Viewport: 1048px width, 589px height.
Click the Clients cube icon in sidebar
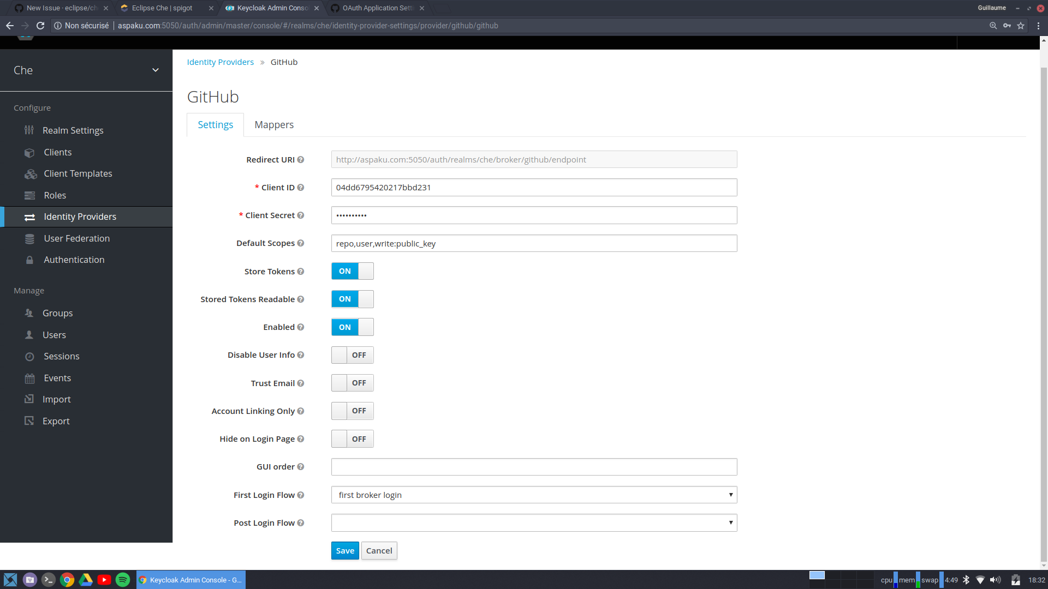pyautogui.click(x=29, y=153)
